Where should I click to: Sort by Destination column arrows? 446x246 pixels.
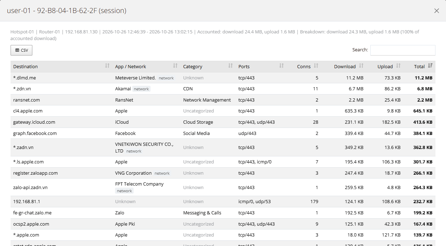click(107, 66)
